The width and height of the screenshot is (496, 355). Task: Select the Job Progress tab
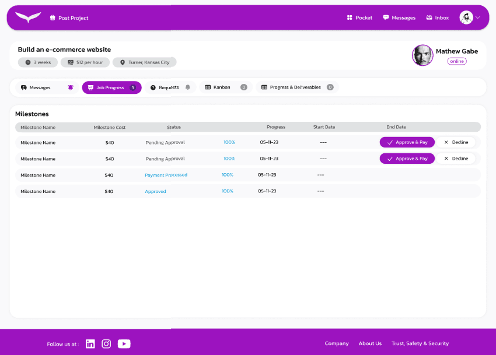point(111,87)
